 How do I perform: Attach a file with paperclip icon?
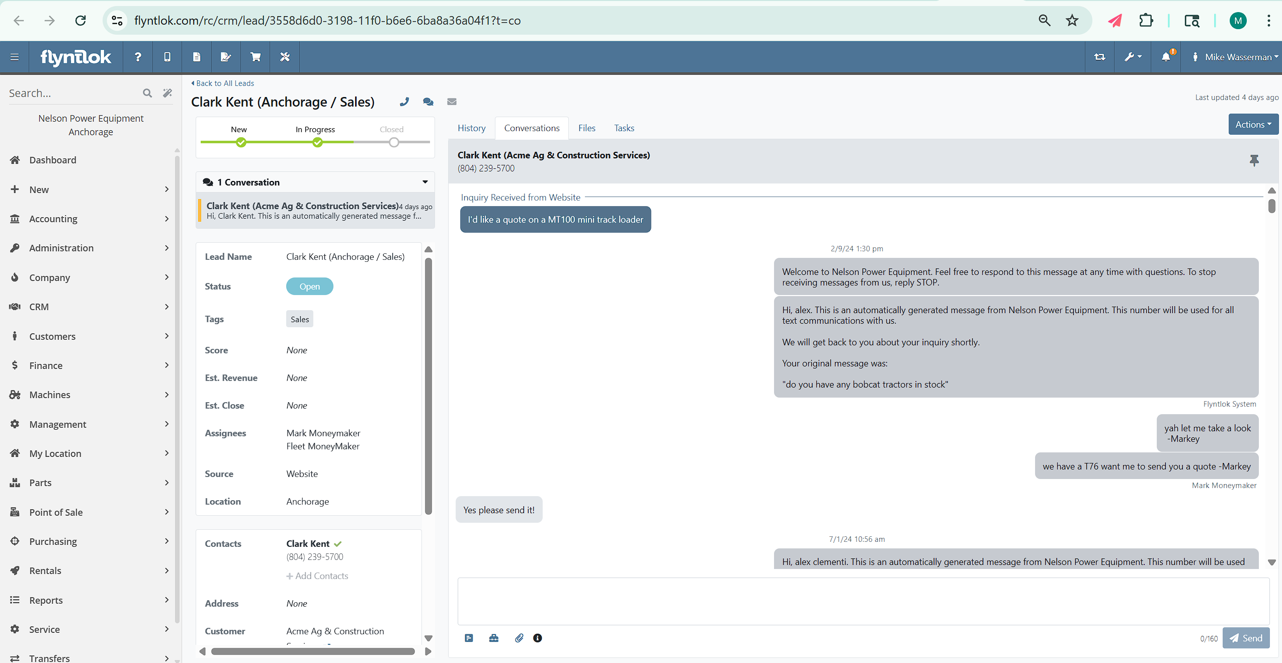[519, 638]
